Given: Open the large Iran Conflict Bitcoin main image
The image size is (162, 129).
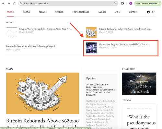Looking at the screenshot, I should coord(42,93).
